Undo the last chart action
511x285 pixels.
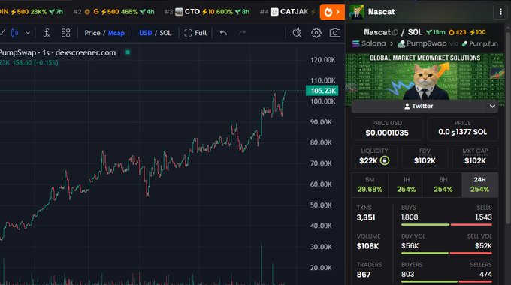(223, 33)
